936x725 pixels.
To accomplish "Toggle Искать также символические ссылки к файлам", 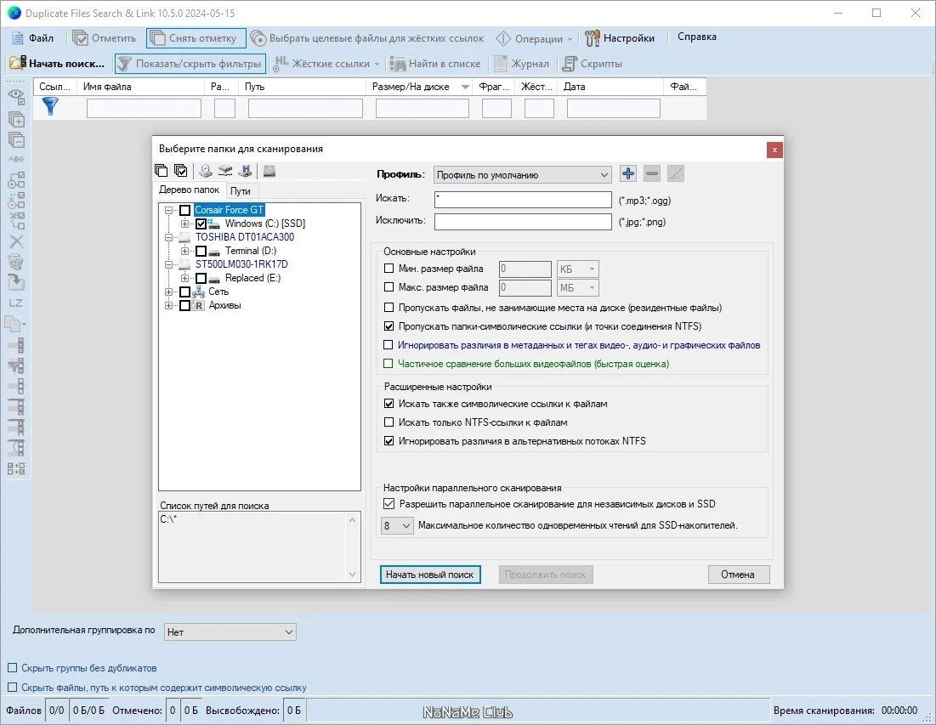I will (389, 404).
